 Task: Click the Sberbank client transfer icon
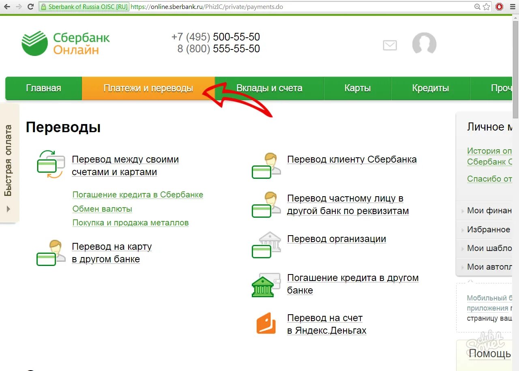tap(266, 165)
